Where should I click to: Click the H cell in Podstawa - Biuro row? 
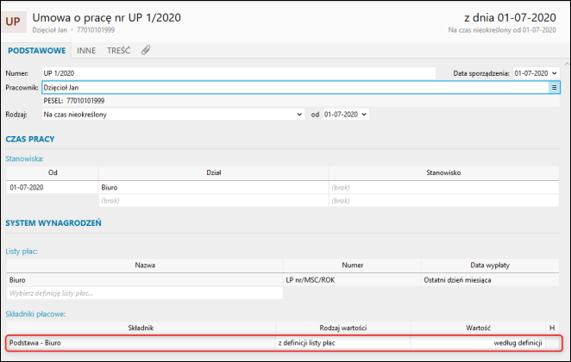(x=552, y=343)
